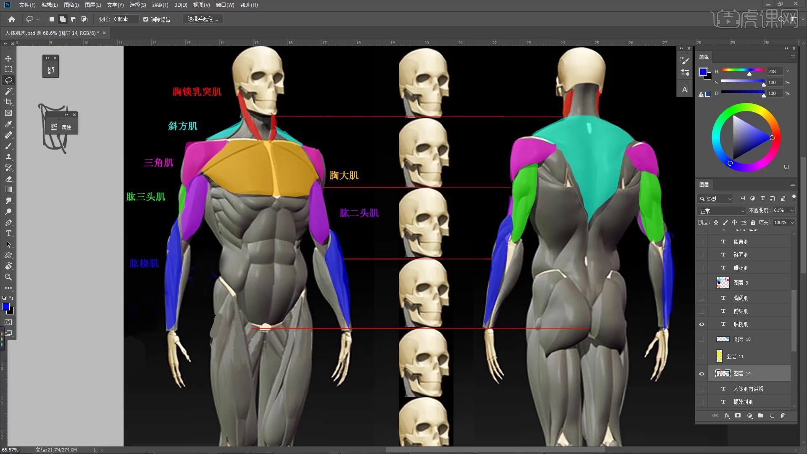Select the Zoom tool
The height and width of the screenshot is (454, 807).
8,277
